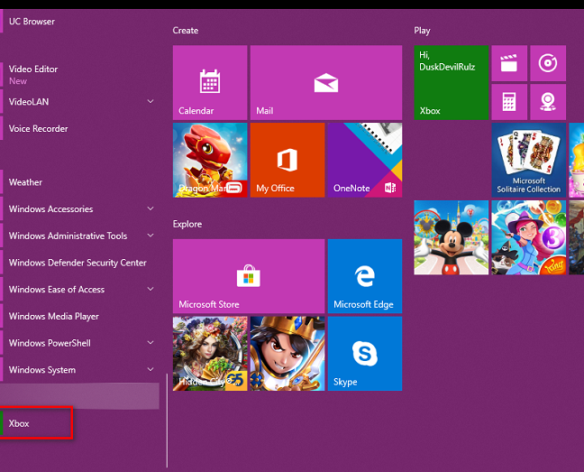584x472 pixels.
Task: Open the Calendar tile
Action: tap(210, 82)
